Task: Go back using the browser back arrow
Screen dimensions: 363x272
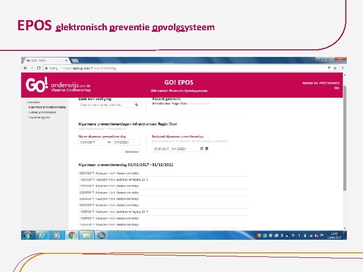Action: click(26, 68)
